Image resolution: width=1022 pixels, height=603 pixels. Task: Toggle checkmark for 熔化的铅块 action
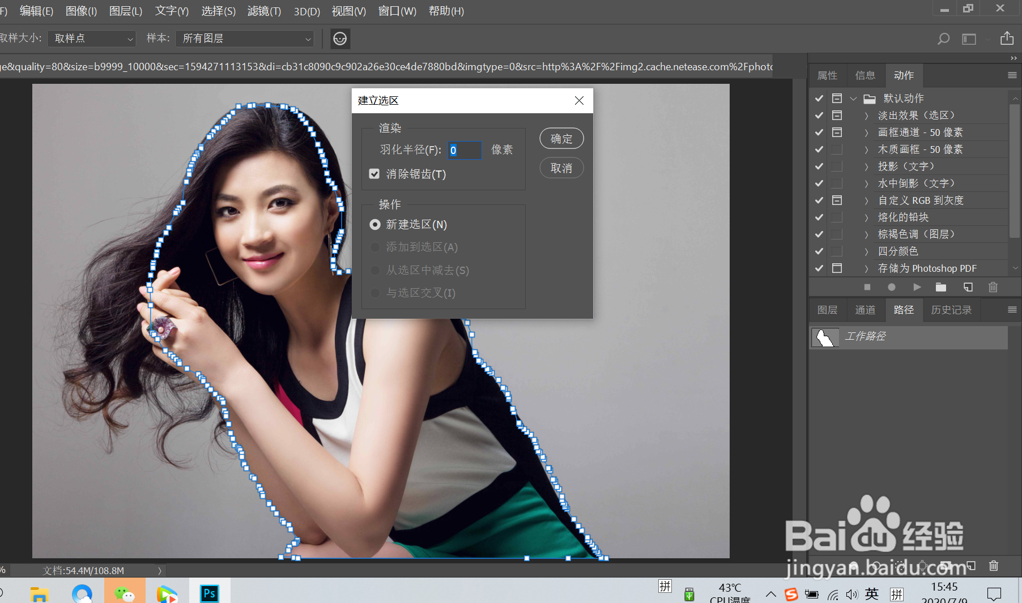819,217
